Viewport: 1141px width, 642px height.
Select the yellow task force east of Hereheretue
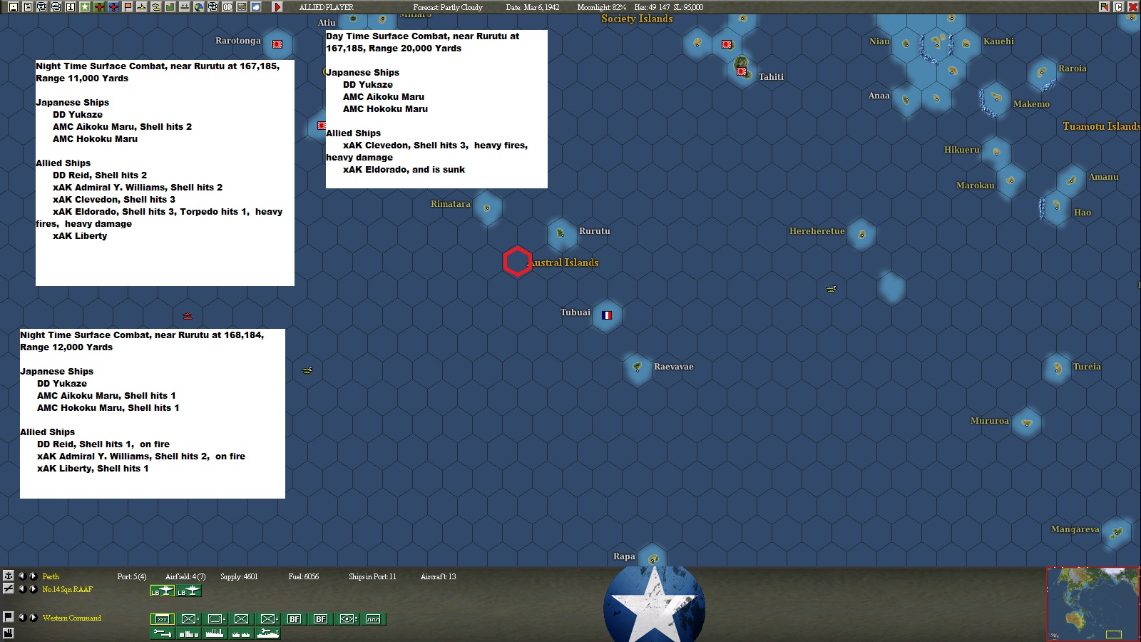(831, 289)
